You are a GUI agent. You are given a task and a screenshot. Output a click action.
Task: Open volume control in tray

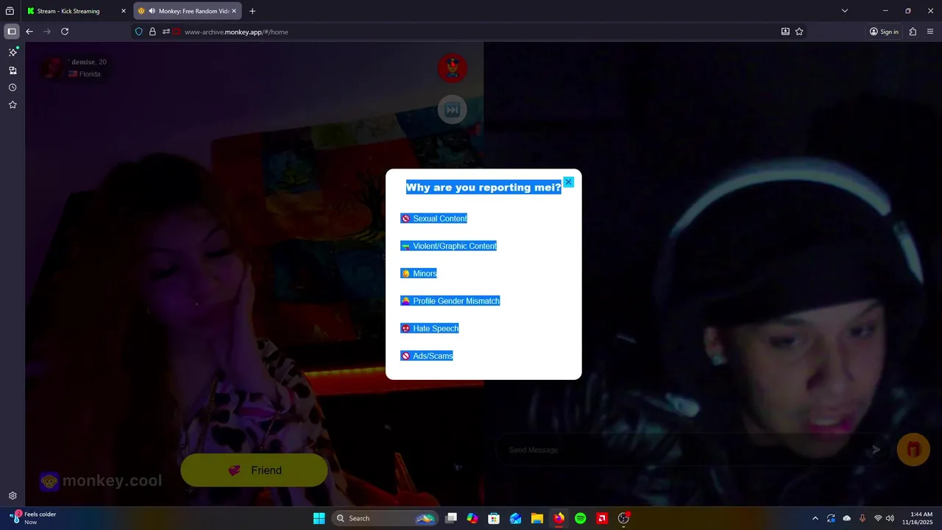(890, 518)
